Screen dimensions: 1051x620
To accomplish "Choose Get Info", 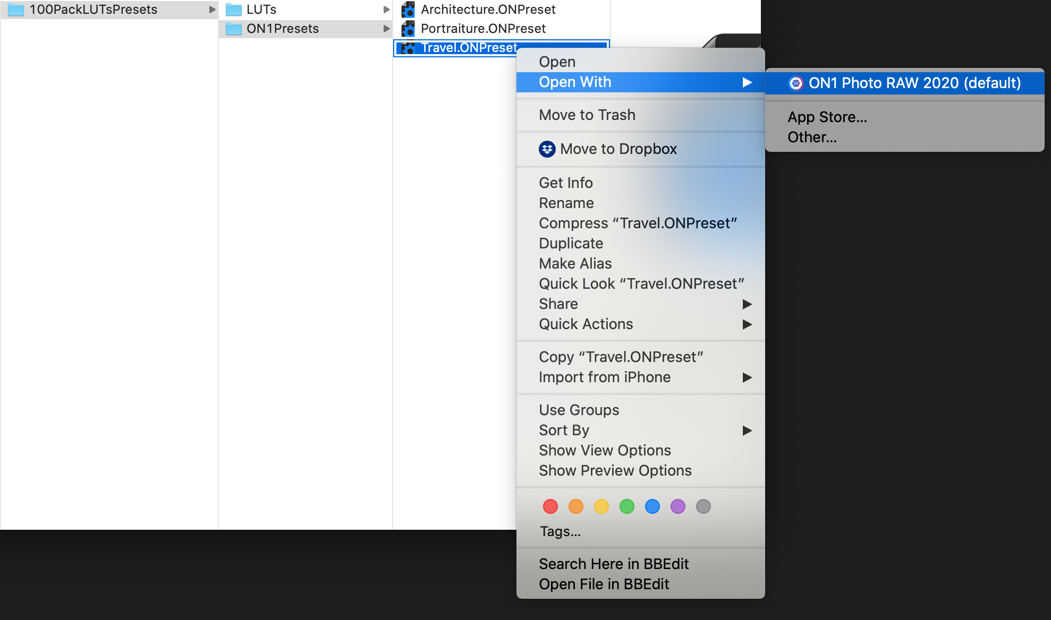I will point(641,183).
